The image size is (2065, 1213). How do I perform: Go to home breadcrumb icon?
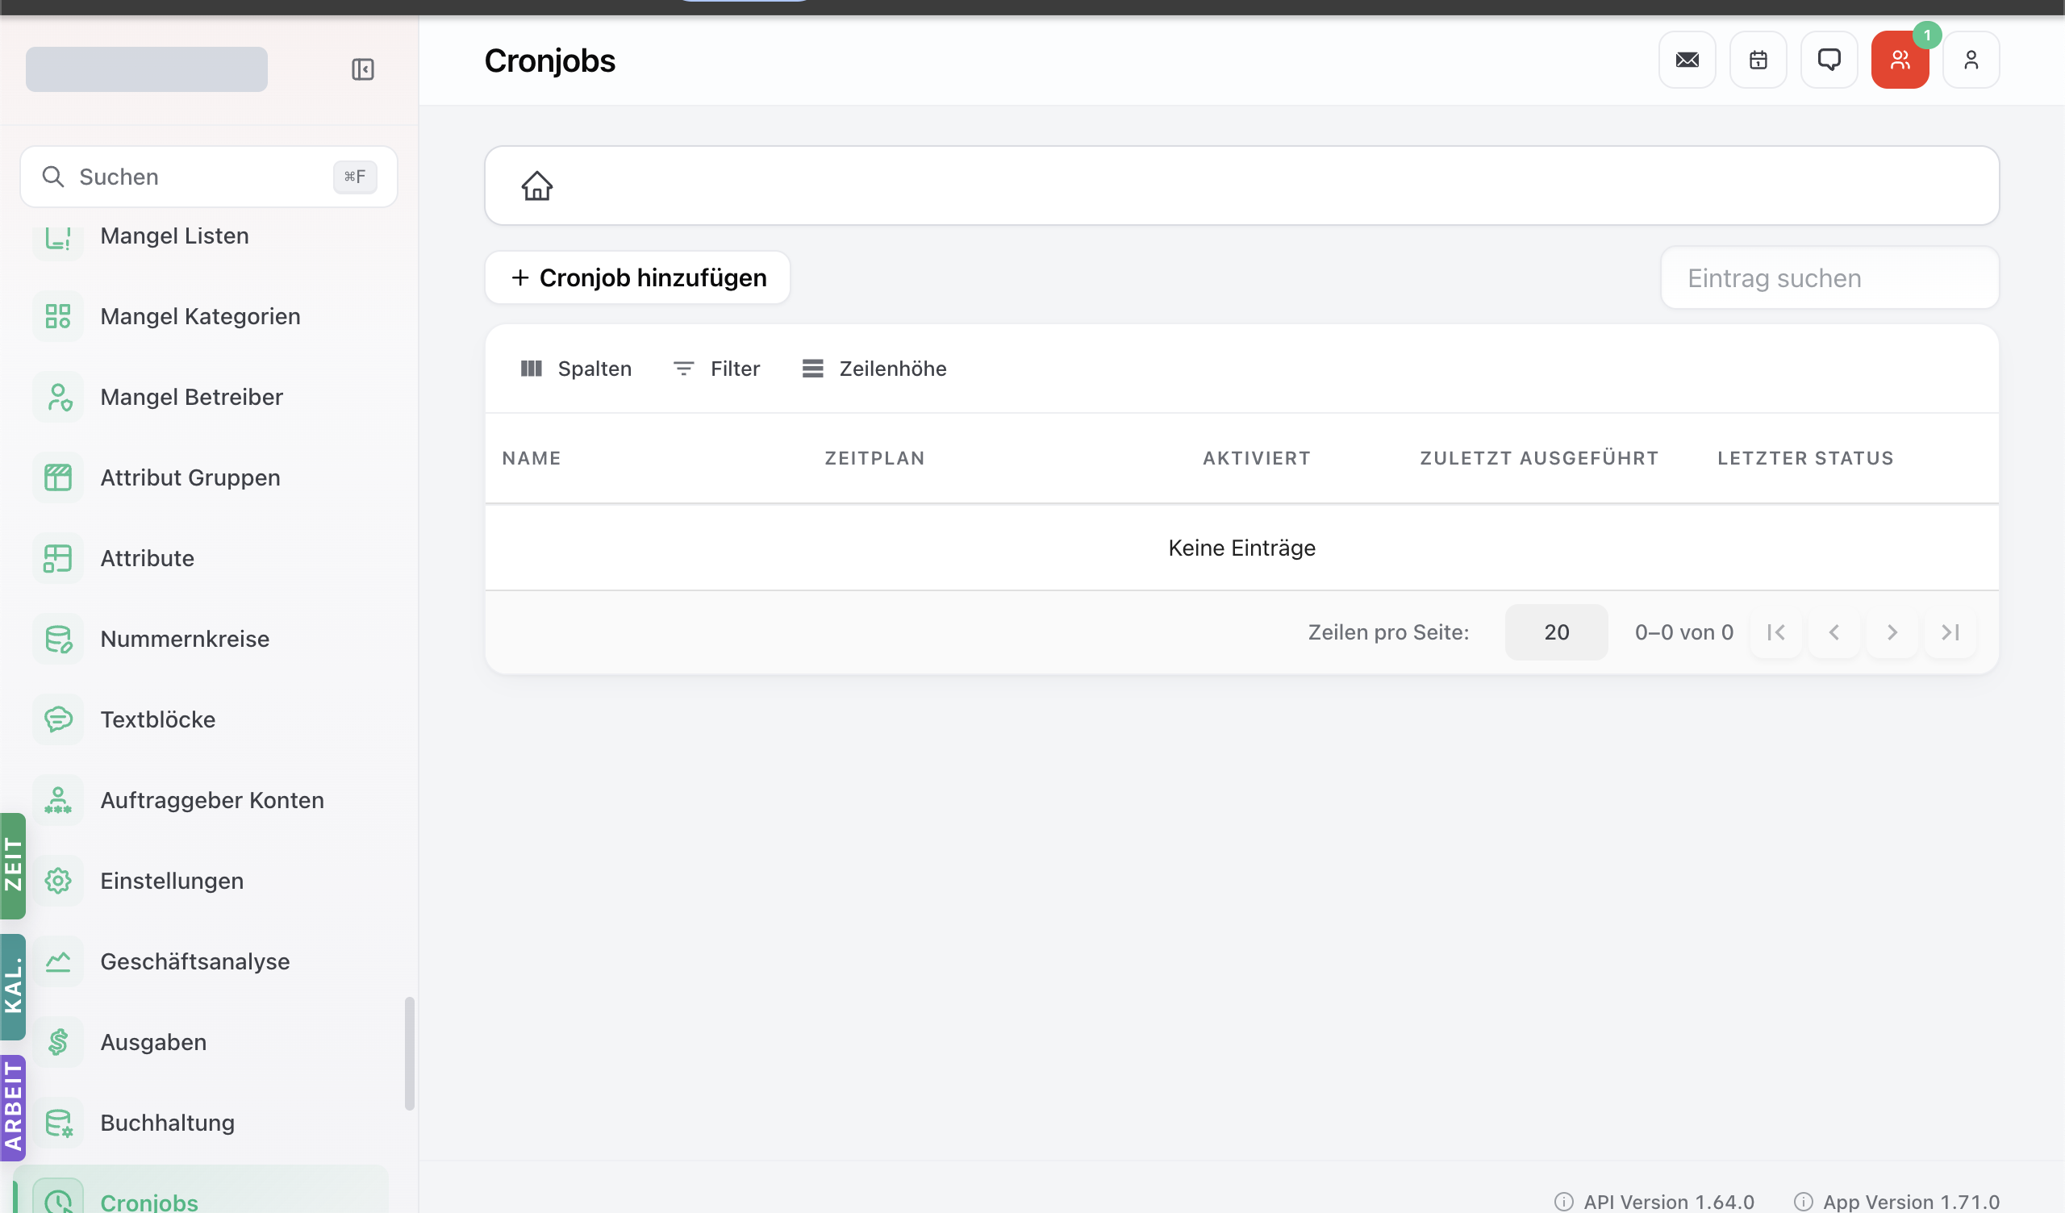537,186
